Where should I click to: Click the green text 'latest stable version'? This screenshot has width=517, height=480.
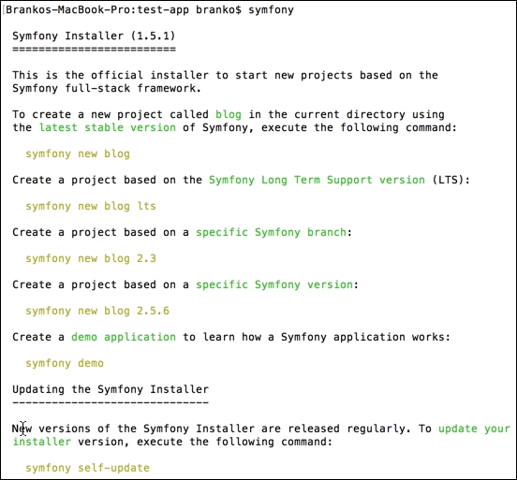(108, 127)
